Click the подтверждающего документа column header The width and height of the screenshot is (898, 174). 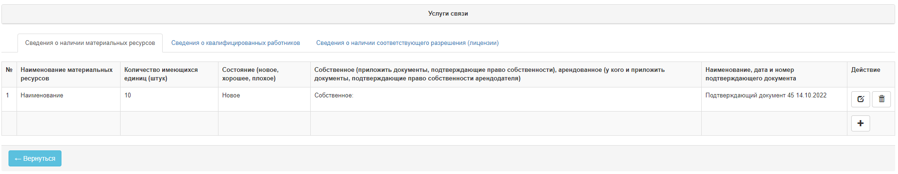(x=774, y=74)
